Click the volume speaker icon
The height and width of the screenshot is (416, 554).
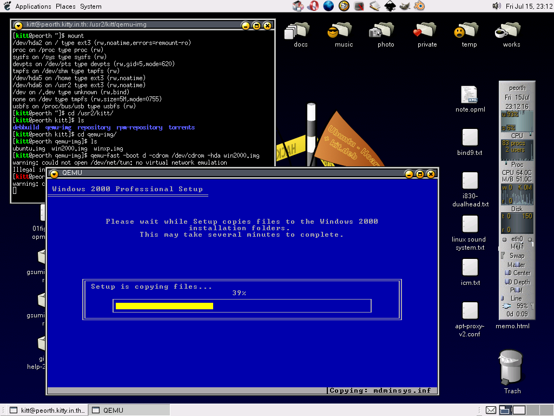497,6
